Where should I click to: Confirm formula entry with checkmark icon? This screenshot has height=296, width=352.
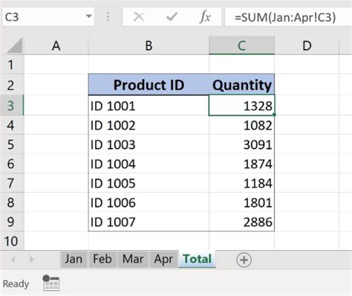(x=172, y=17)
